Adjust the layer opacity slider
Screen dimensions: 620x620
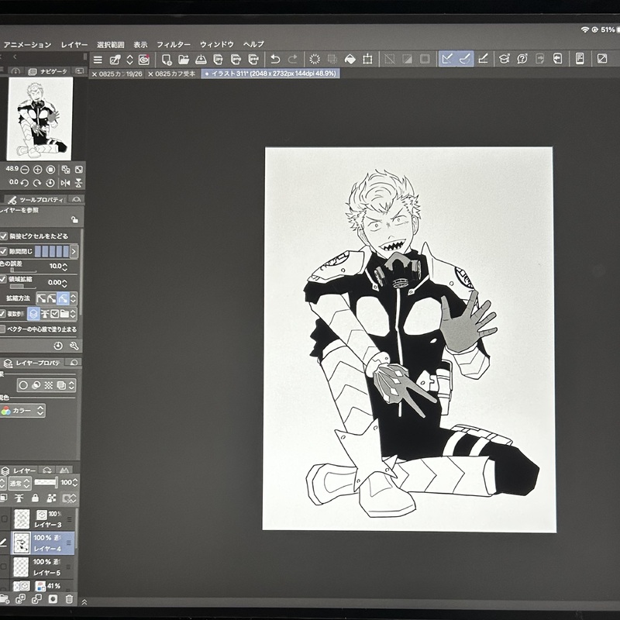pyautogui.click(x=46, y=482)
